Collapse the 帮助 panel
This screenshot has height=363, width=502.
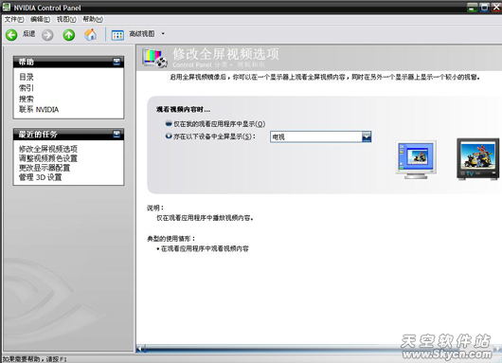[117, 62]
